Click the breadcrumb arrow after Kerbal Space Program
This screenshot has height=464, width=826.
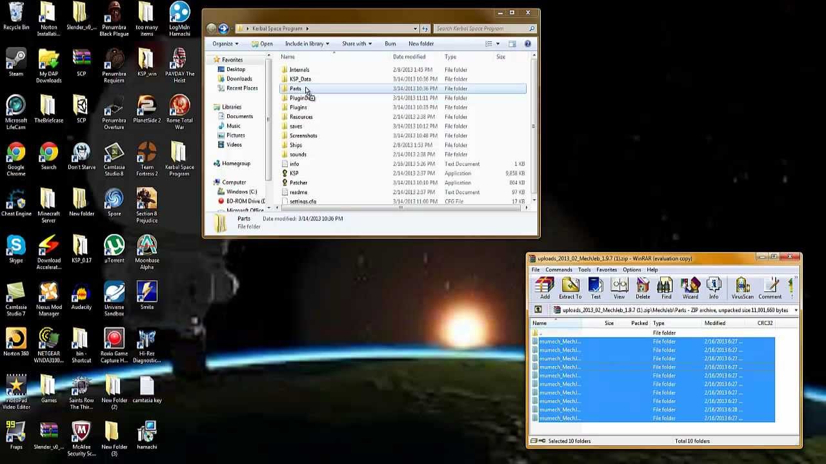click(307, 28)
